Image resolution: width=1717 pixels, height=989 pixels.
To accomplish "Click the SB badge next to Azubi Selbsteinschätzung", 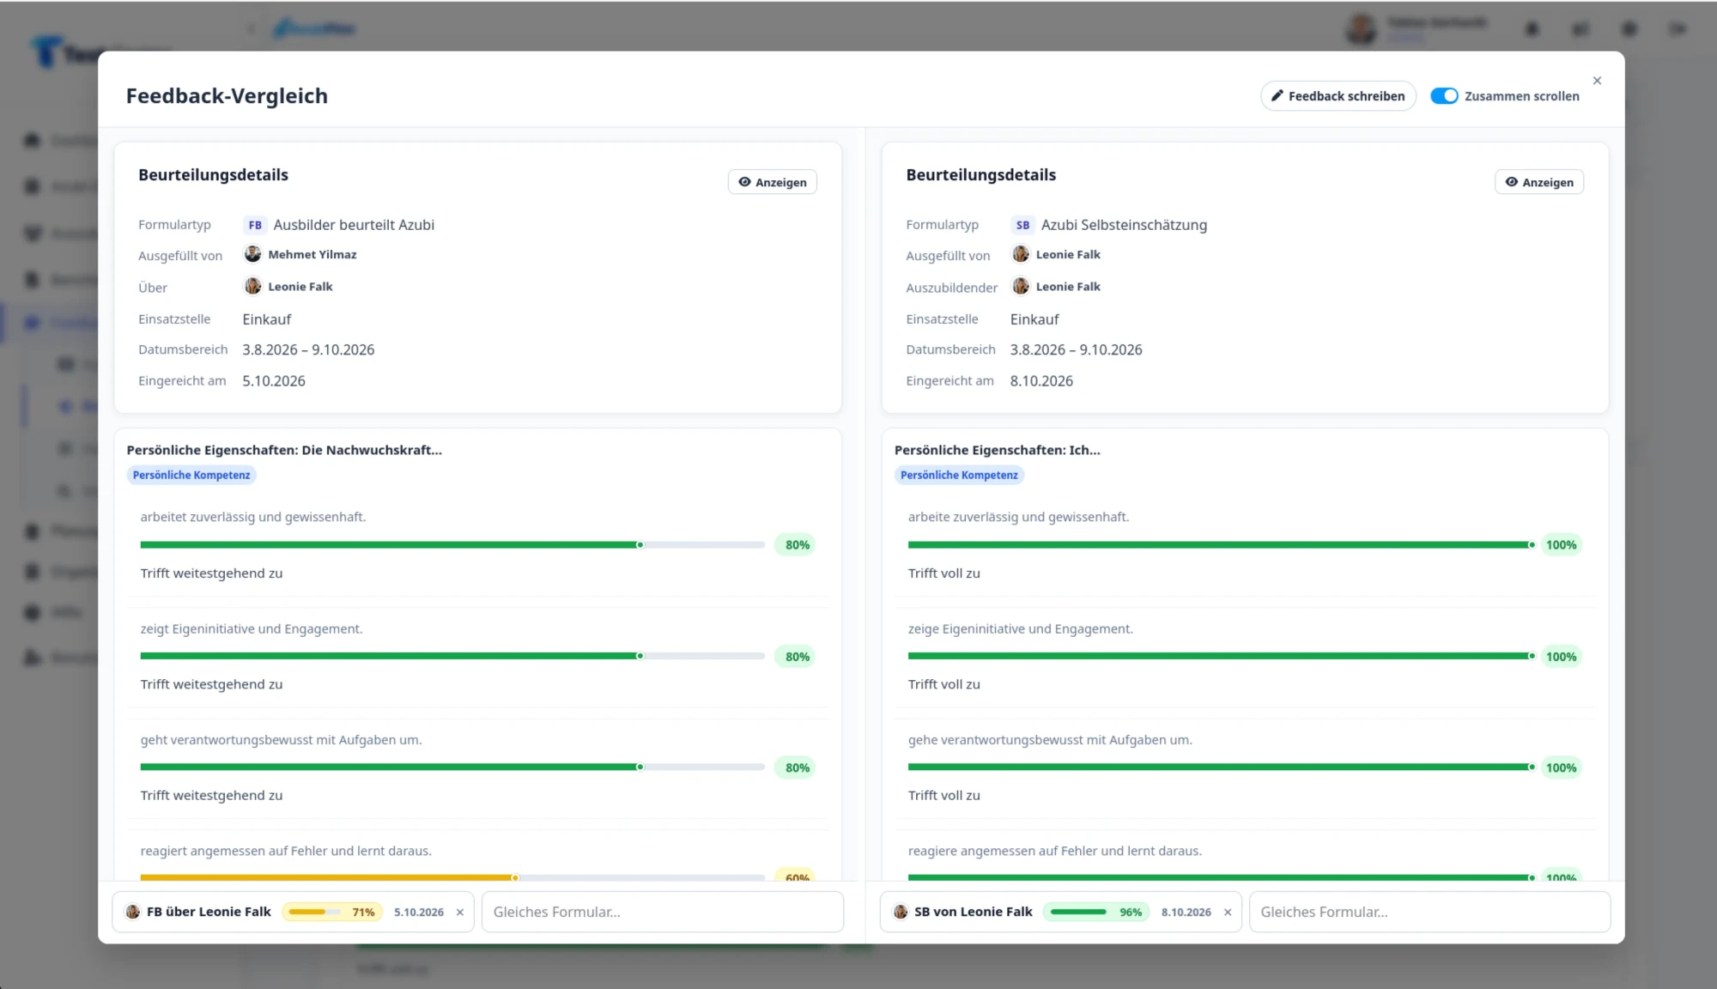I will [x=1022, y=225].
